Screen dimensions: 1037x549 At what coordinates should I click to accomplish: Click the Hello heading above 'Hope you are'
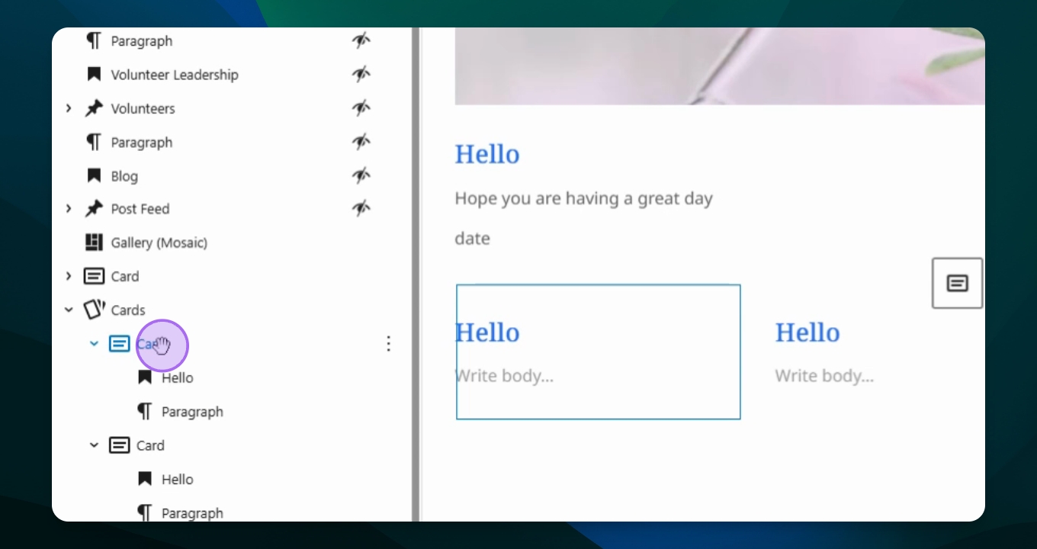tap(487, 154)
